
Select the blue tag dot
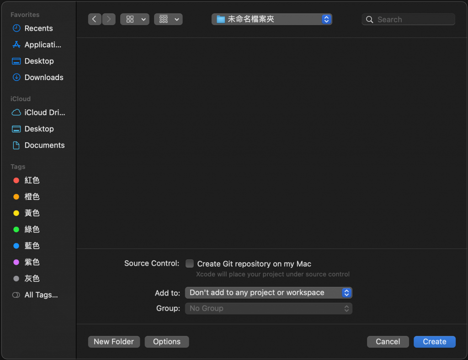[x=16, y=246]
